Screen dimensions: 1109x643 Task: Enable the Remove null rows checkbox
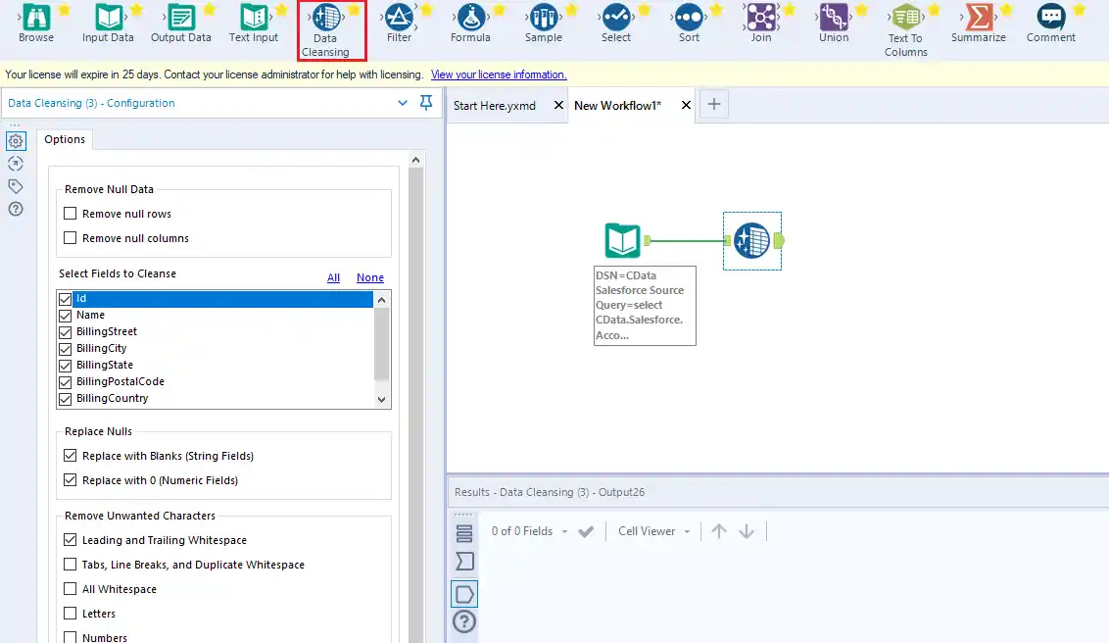tap(70, 214)
